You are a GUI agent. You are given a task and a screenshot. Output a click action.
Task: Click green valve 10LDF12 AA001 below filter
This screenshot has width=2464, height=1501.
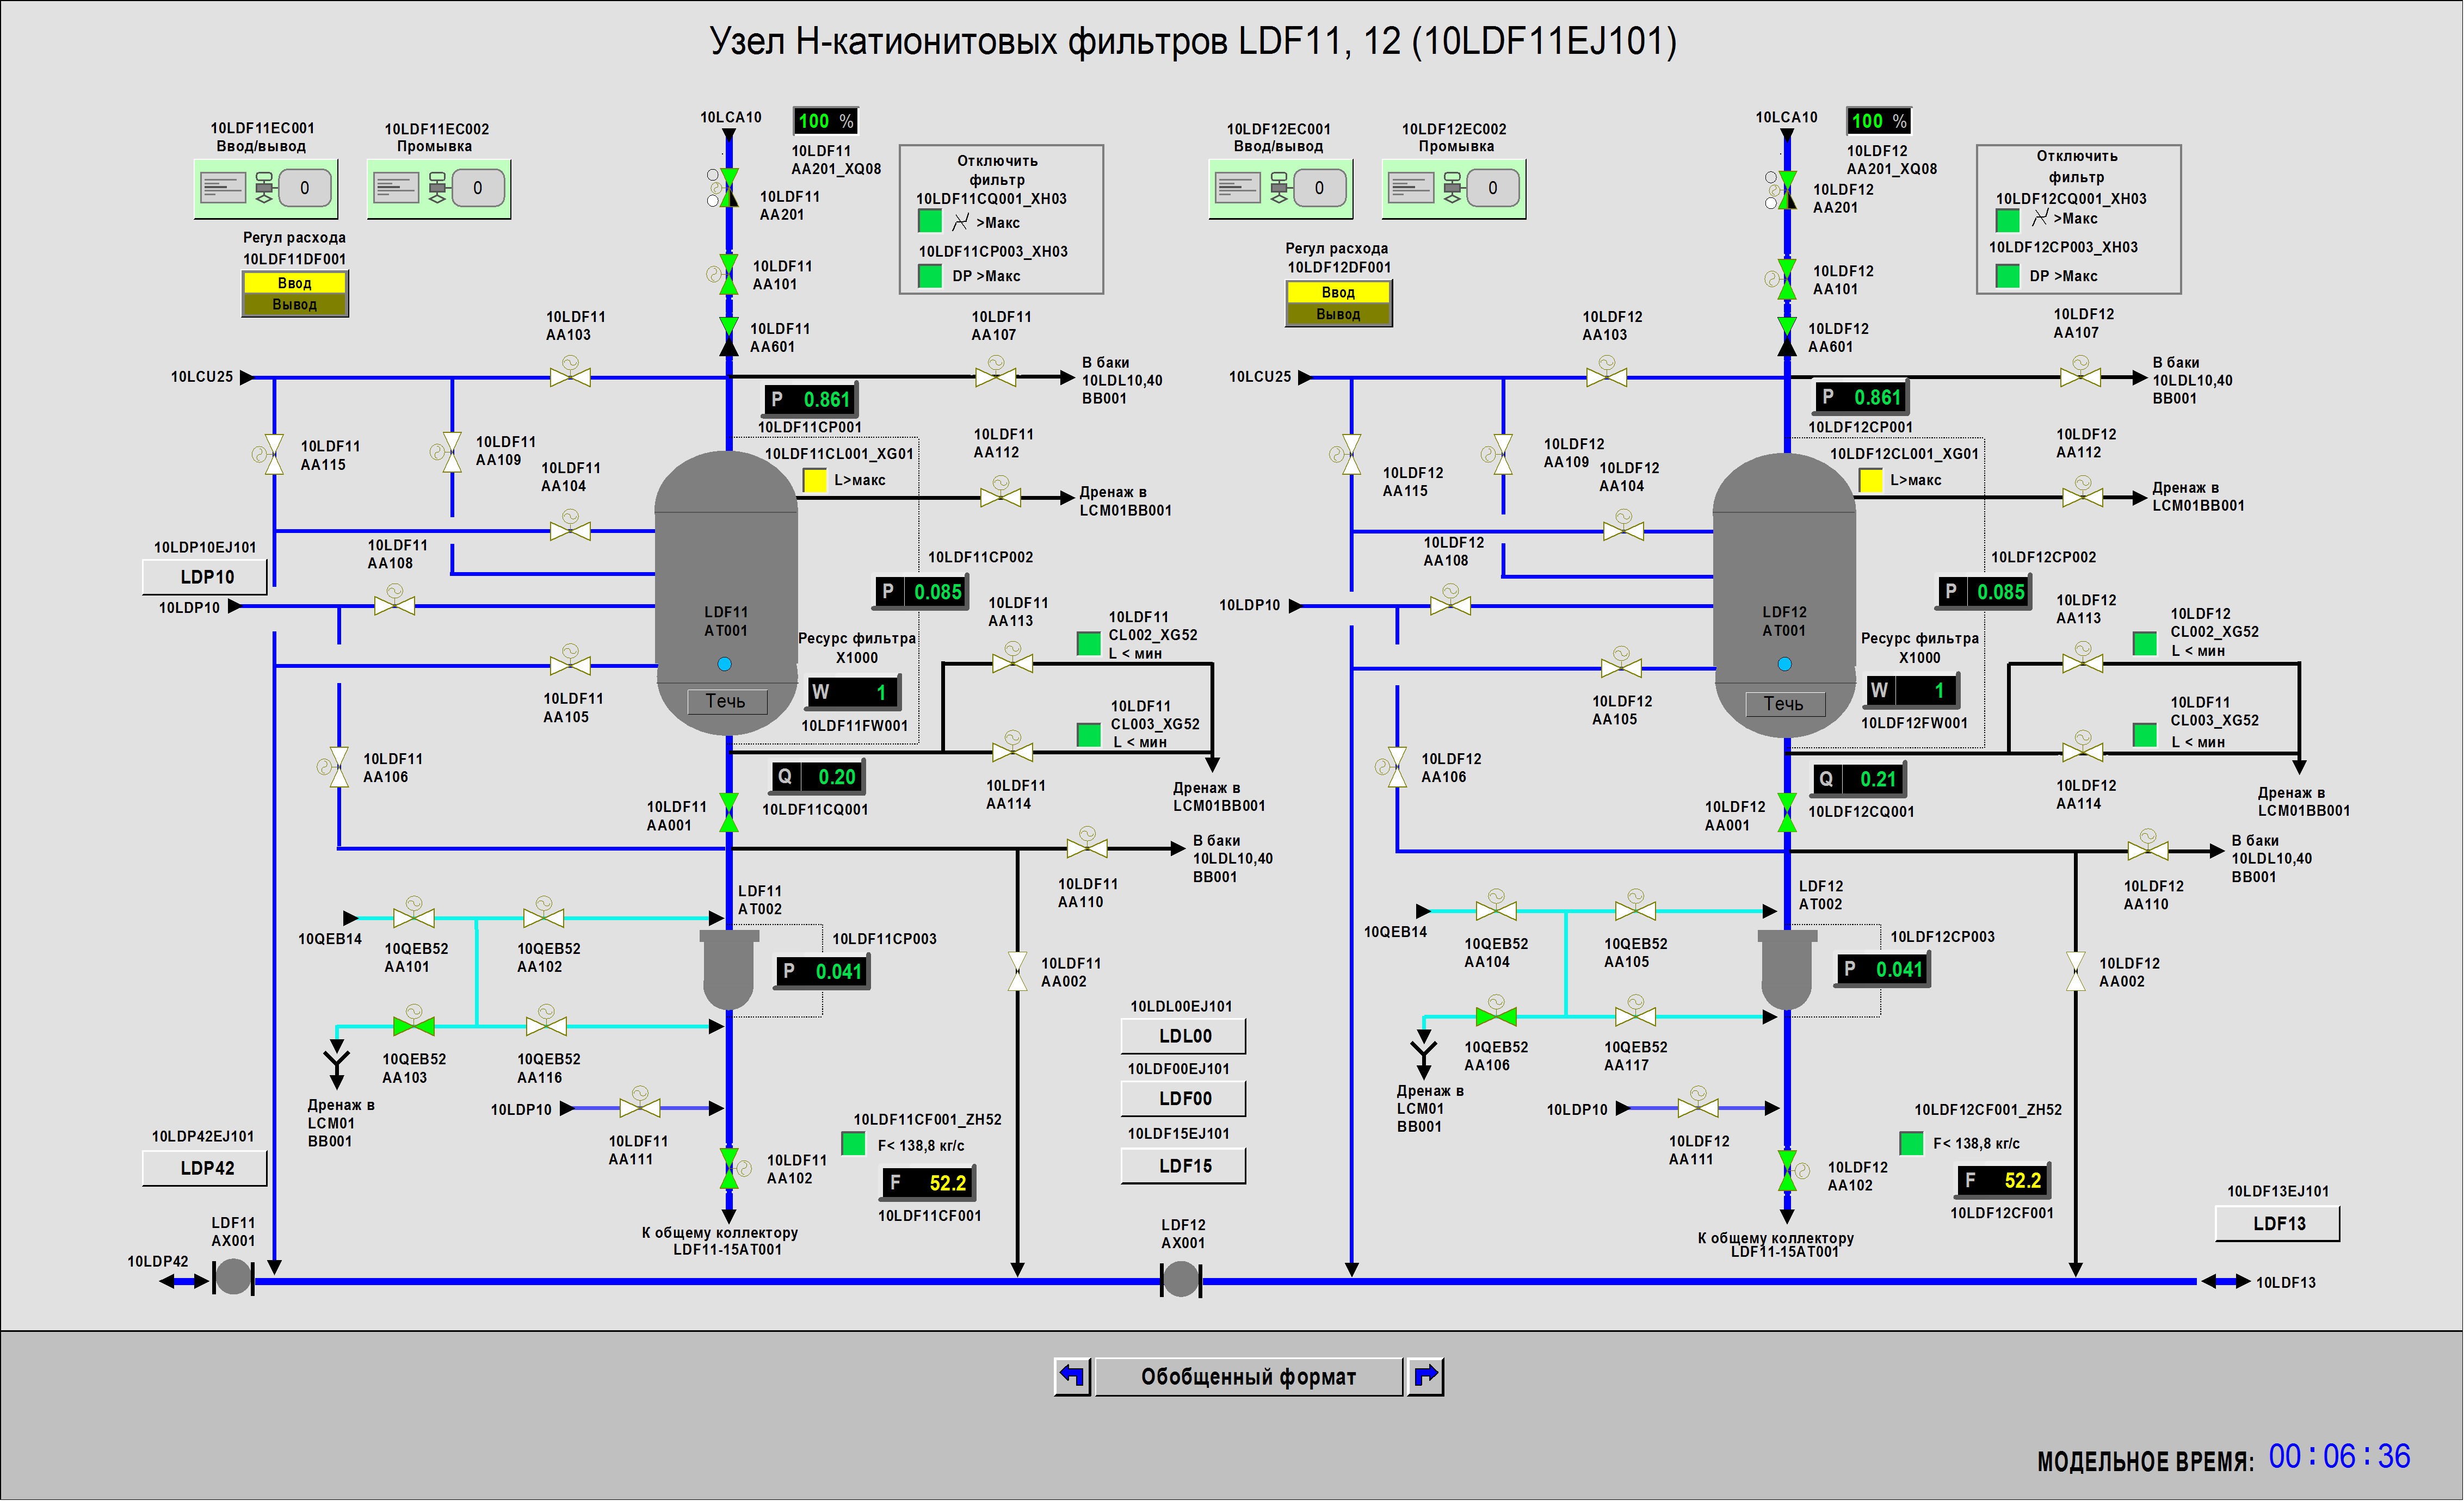click(1787, 812)
